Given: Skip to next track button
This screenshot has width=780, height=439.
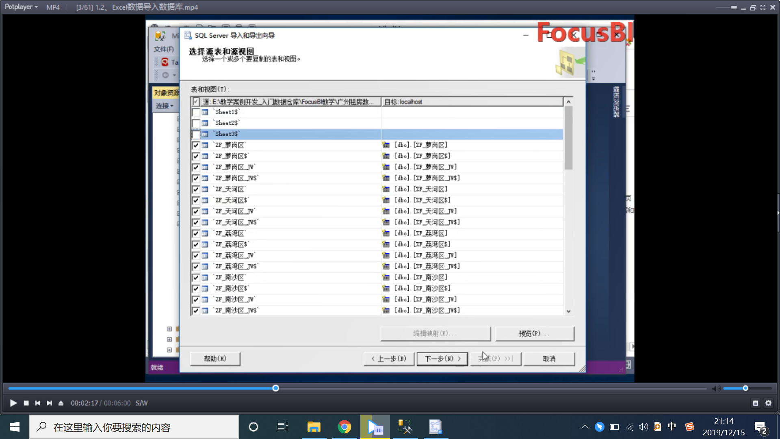Looking at the screenshot, I should (49, 403).
